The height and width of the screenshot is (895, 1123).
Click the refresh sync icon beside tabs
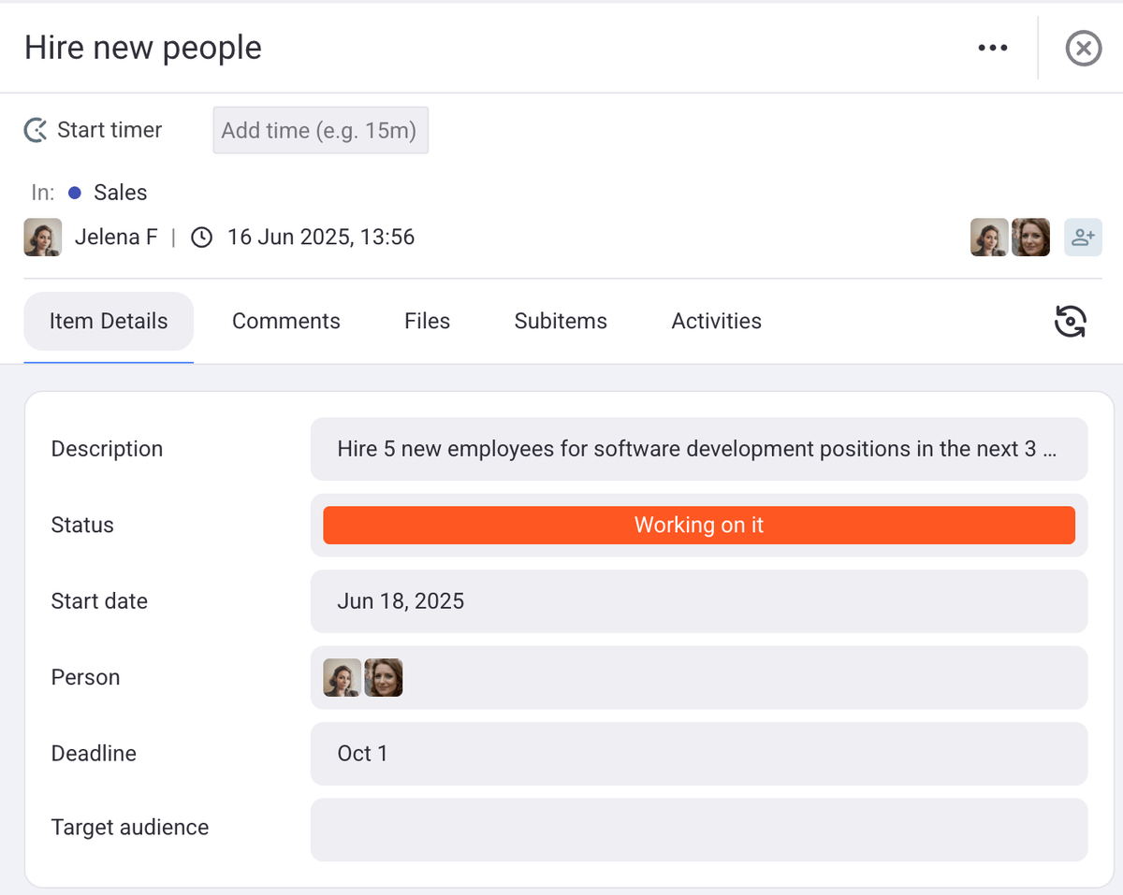[1070, 321]
